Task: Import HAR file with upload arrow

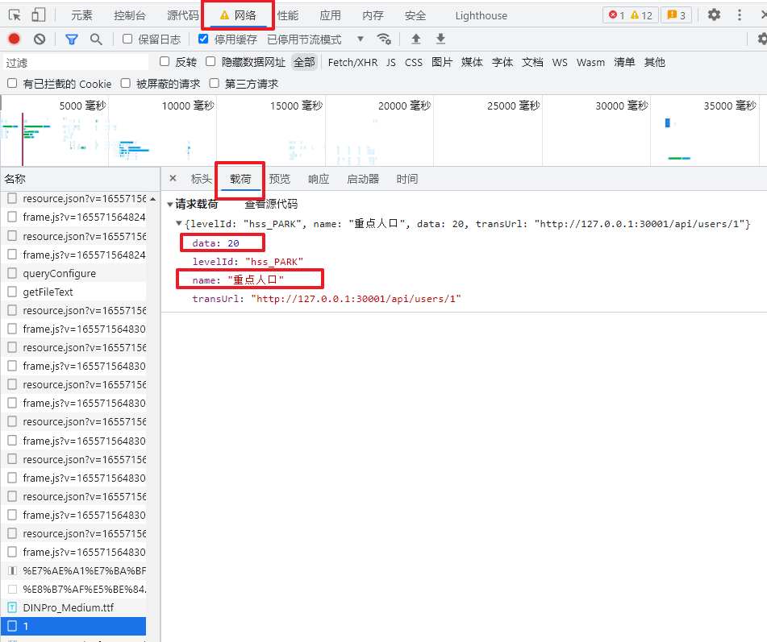Action: (416, 39)
